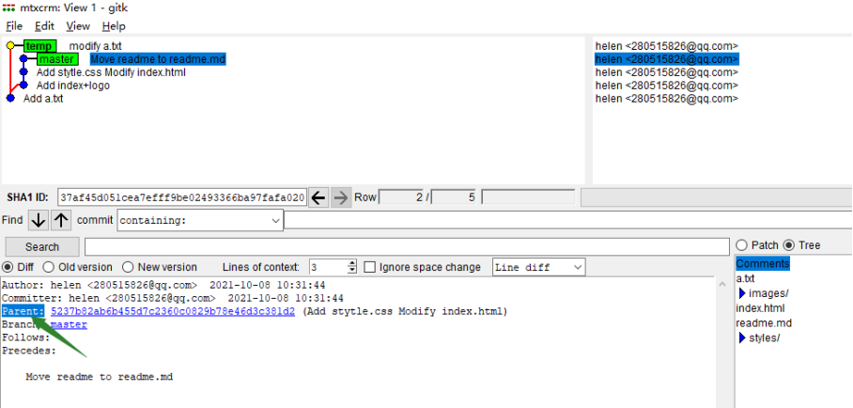Screen dimensions: 853x408
Task: Switch file list to Tree mode
Action: click(x=788, y=245)
